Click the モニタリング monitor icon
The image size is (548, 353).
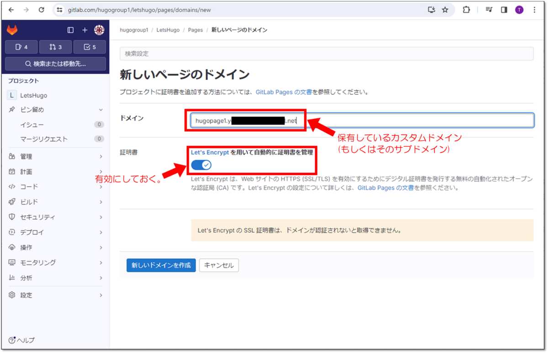pos(12,263)
